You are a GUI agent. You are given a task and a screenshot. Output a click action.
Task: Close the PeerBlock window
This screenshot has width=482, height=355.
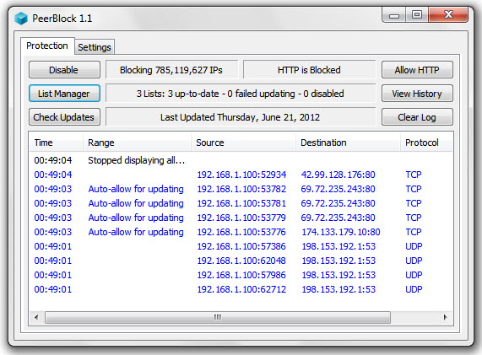[x=448, y=14]
